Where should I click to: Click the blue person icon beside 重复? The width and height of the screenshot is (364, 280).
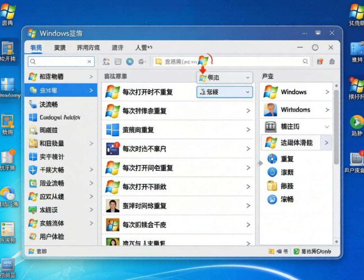click(x=272, y=159)
